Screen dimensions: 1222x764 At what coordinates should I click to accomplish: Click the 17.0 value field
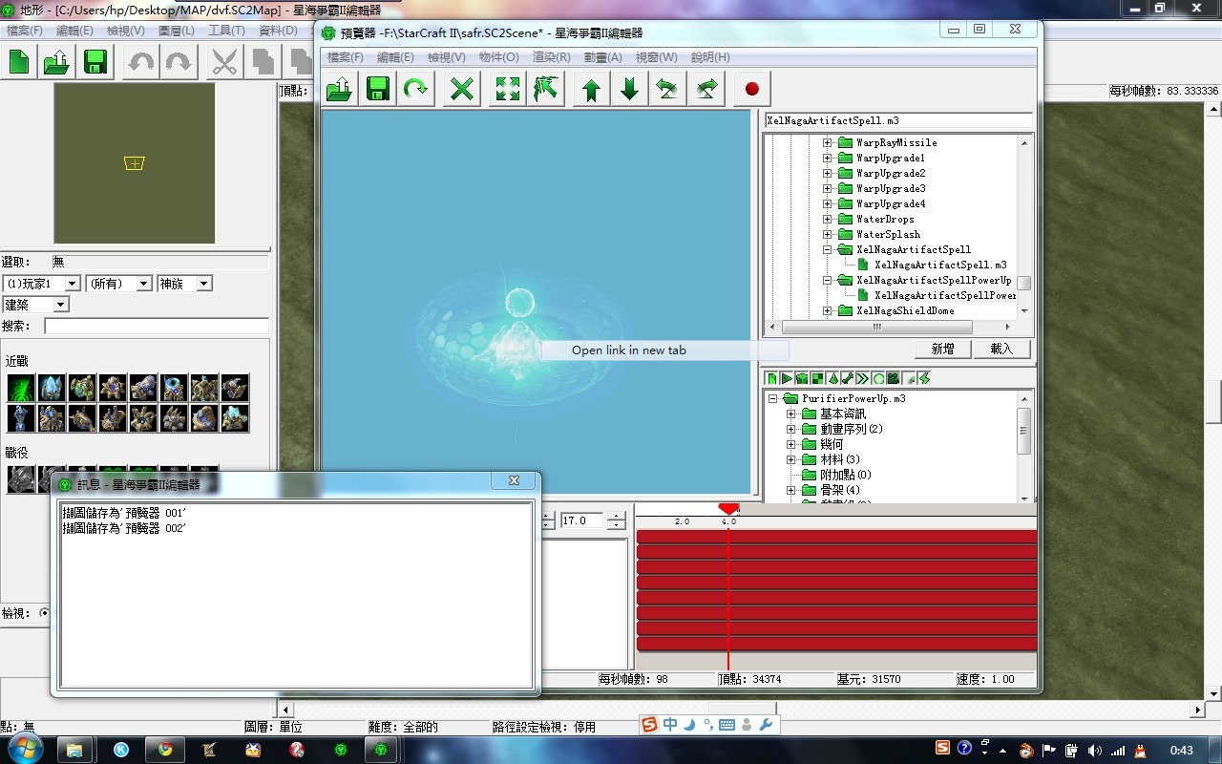pos(582,520)
